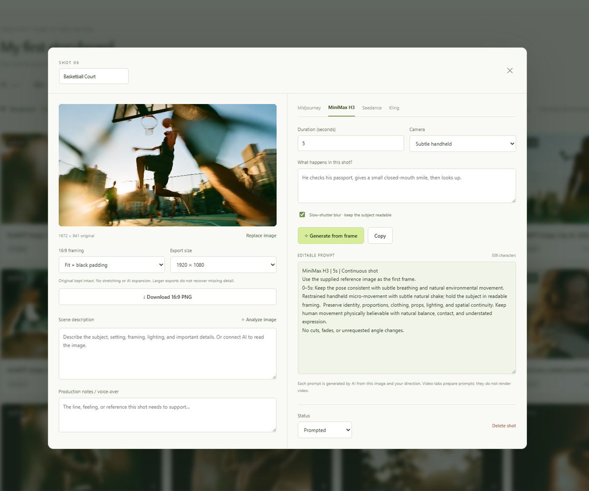Focus the Production notes text area
The height and width of the screenshot is (491, 589).
[x=167, y=415]
